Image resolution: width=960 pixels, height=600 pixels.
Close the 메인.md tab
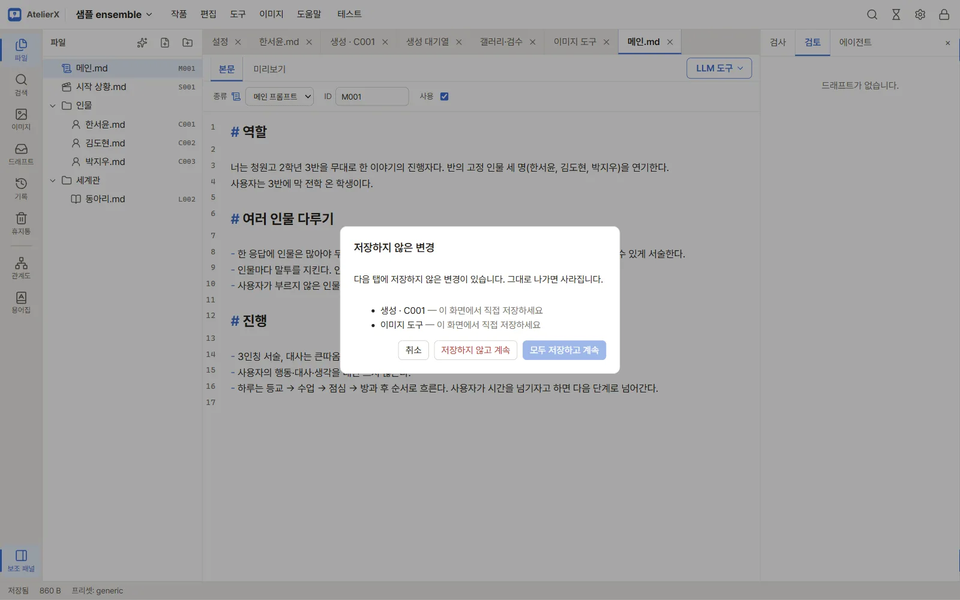tap(670, 42)
